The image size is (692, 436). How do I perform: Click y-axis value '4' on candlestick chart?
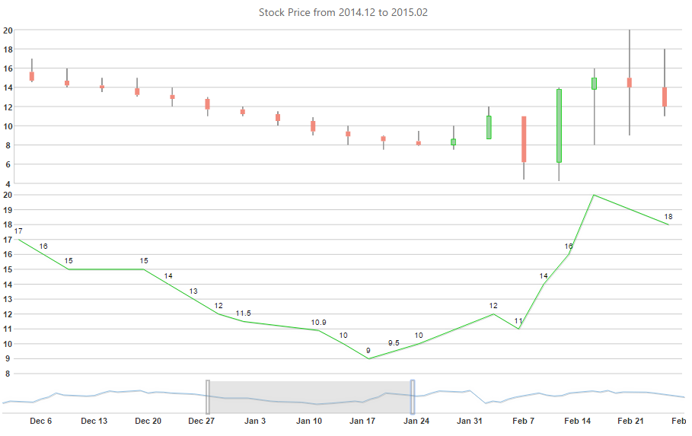[8, 183]
